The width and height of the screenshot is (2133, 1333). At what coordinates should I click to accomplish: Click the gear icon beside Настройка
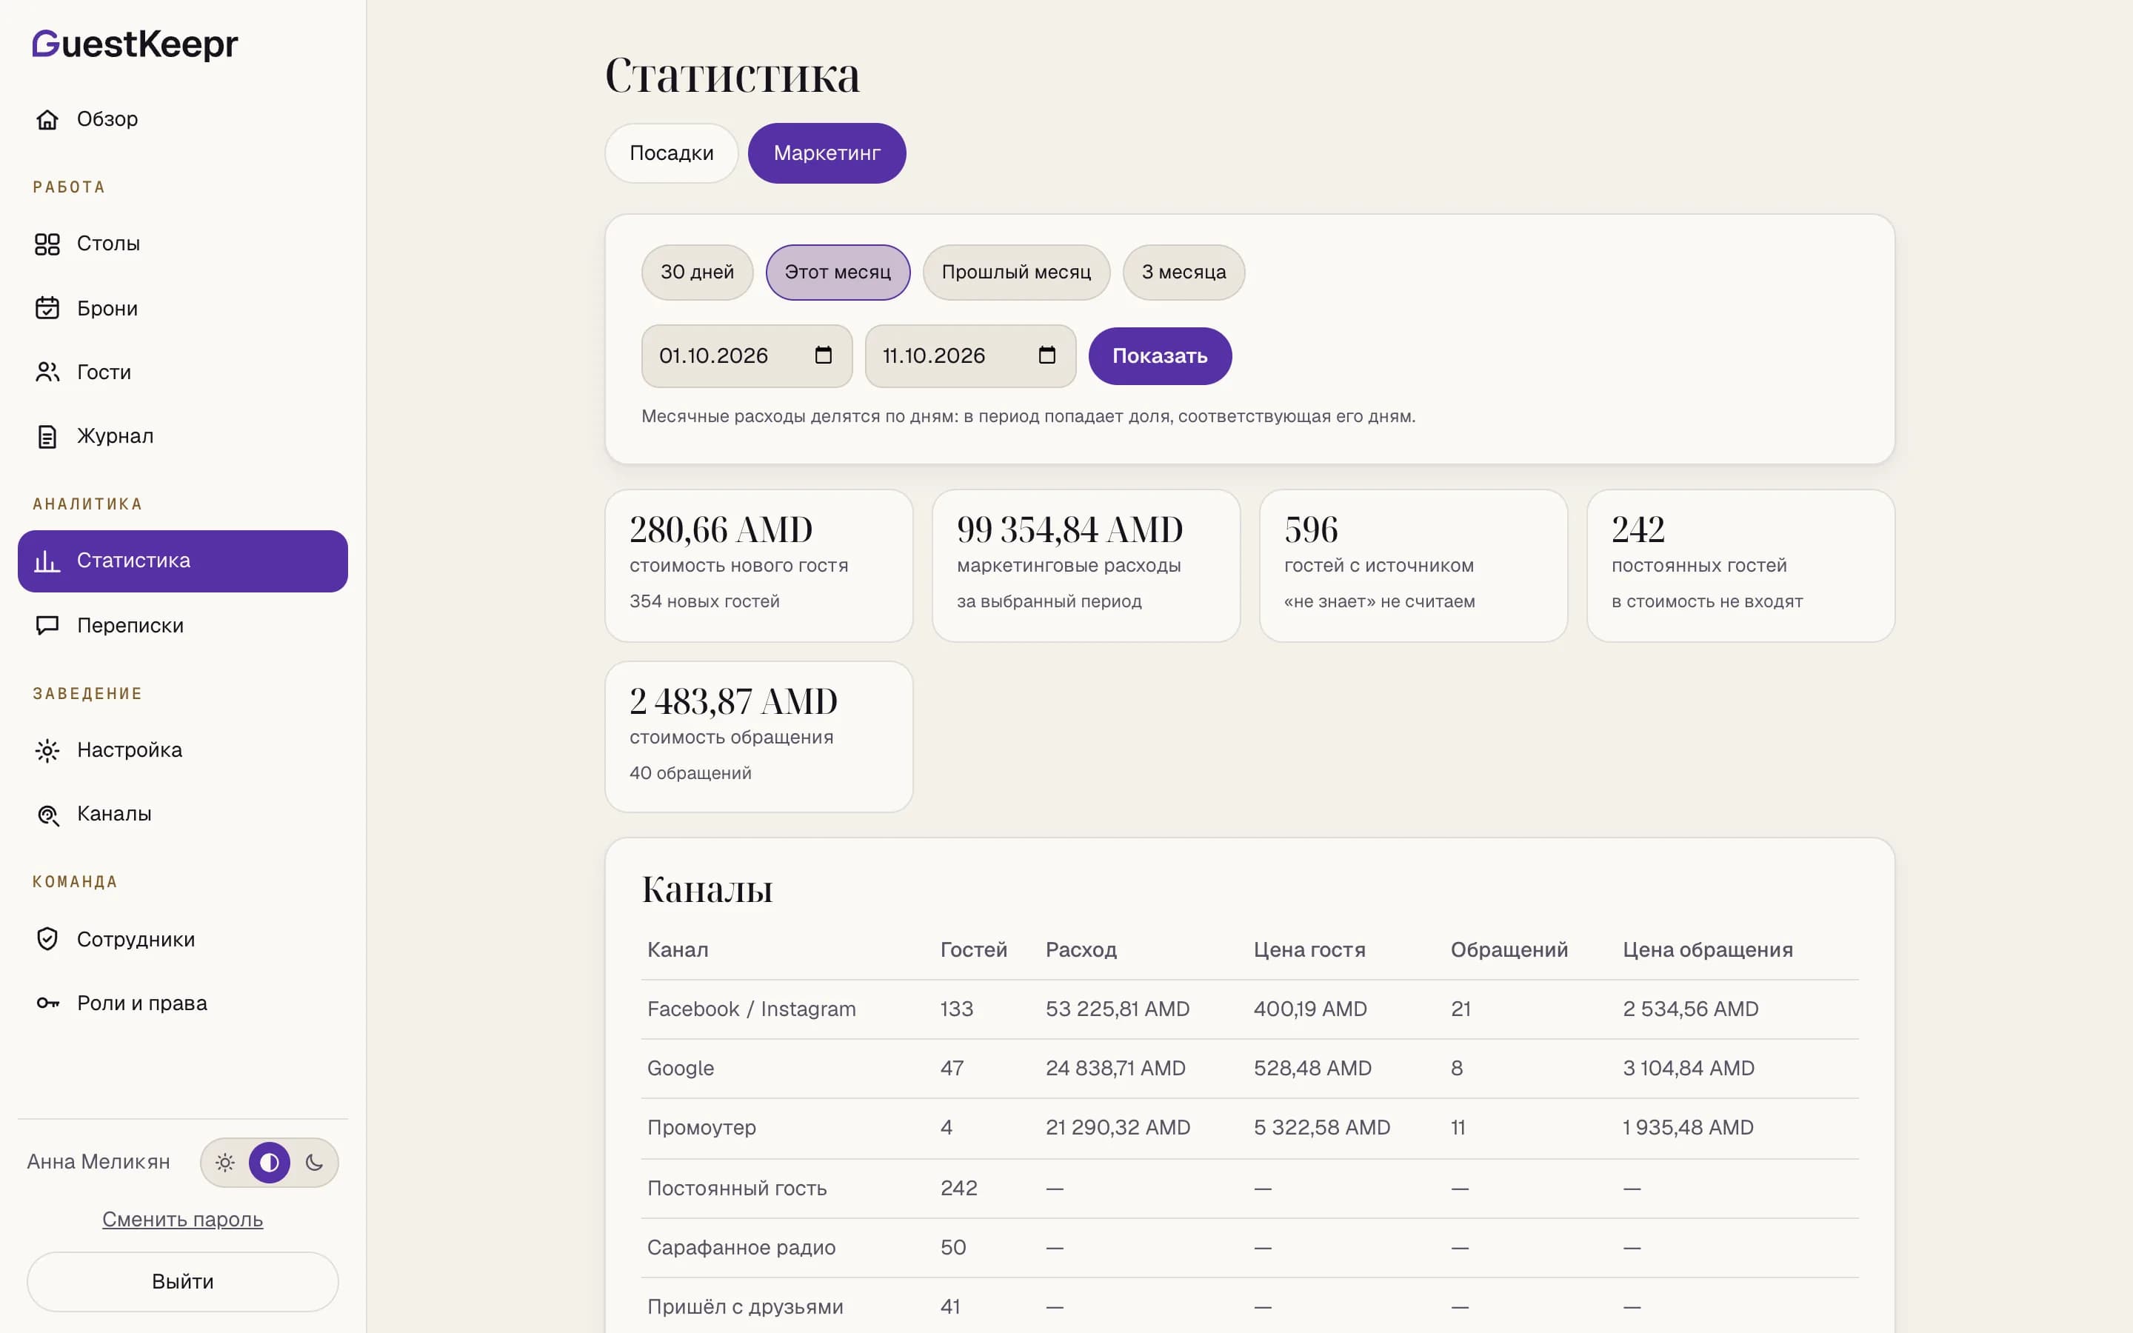(x=47, y=750)
